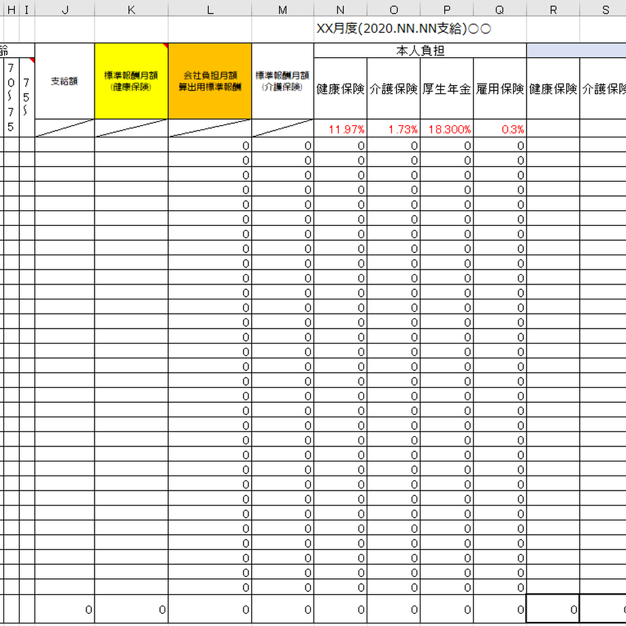The image size is (626, 626).
Task: Click 介護保険 header under 本人負担
Action: click(394, 88)
